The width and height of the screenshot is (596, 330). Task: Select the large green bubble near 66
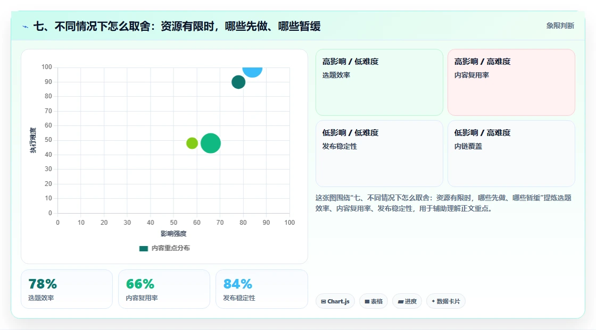pos(211,143)
